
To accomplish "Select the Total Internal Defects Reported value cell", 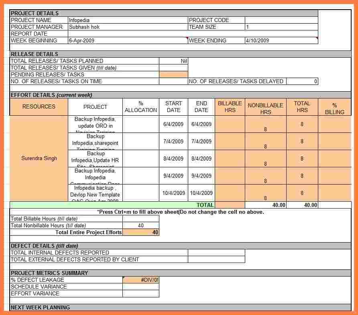I will click(x=216, y=253).
